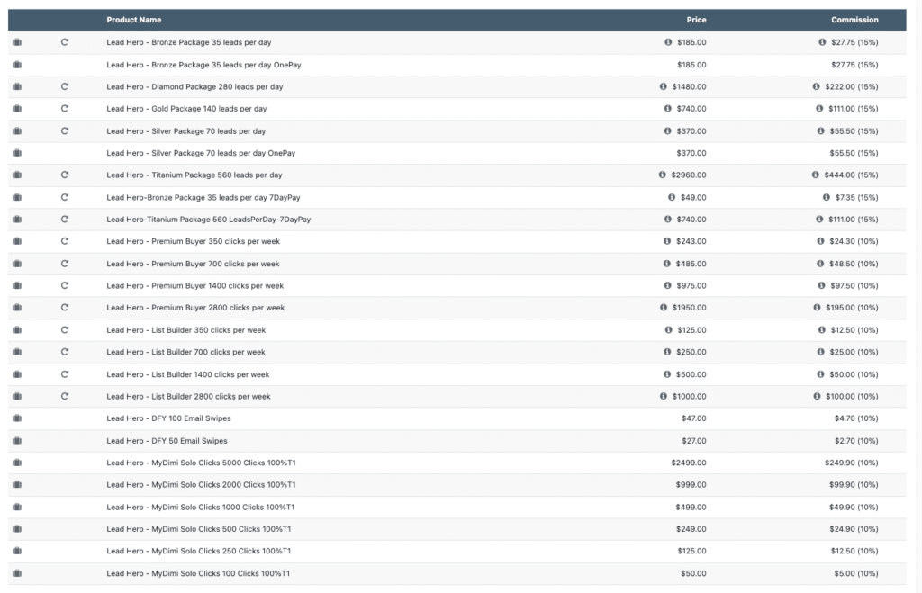
Task: Click the row for MyDimi Solo Clicks 1000 Clicks
Action: (213, 507)
